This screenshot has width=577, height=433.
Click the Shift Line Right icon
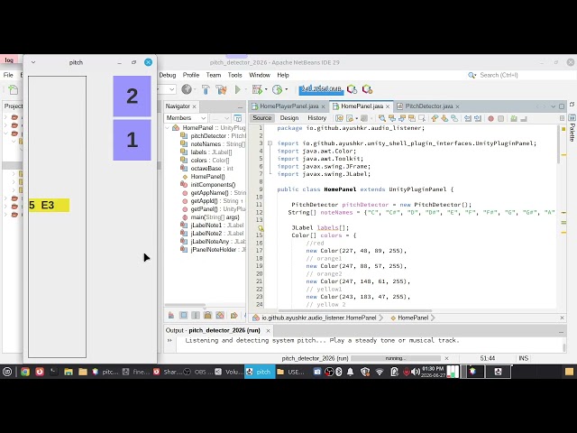click(478, 118)
